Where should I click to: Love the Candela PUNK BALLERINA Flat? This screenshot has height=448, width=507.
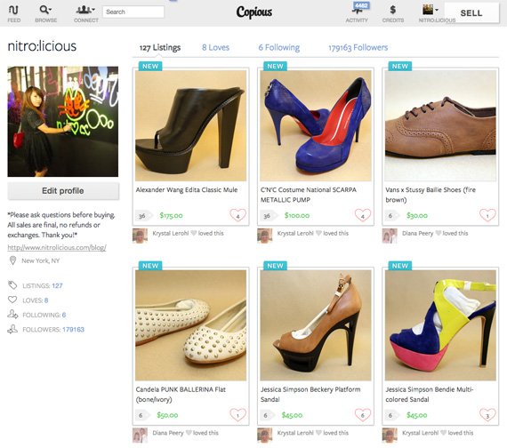click(x=238, y=415)
